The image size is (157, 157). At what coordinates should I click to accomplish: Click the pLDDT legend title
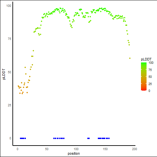point(146,60)
